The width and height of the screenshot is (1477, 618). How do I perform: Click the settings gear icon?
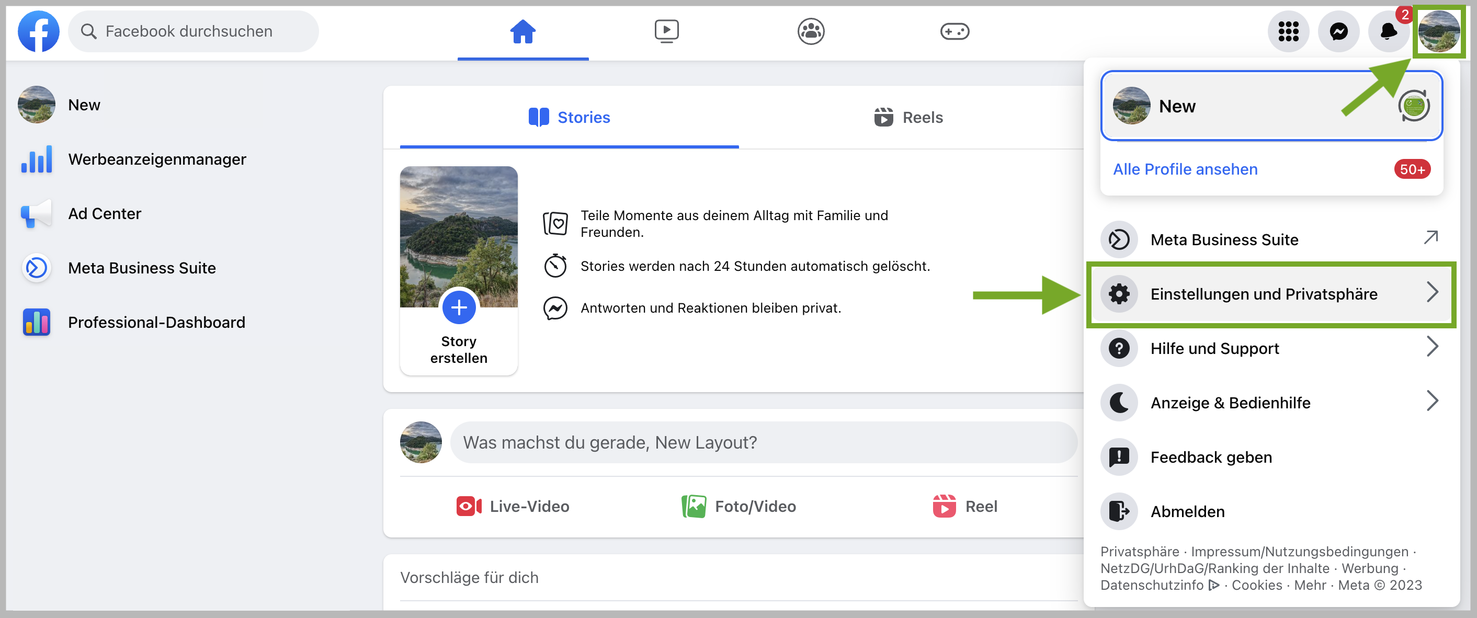pyautogui.click(x=1119, y=293)
